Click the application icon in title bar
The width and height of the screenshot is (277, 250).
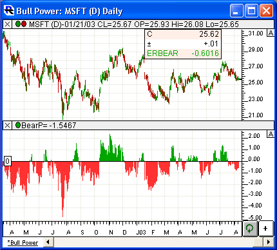tap(9, 10)
